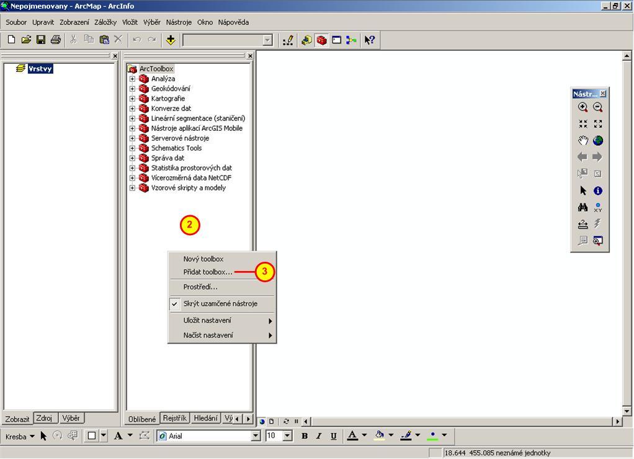Switch to table of contents Výběr tab
The width and height of the screenshot is (634, 459).
[71, 418]
